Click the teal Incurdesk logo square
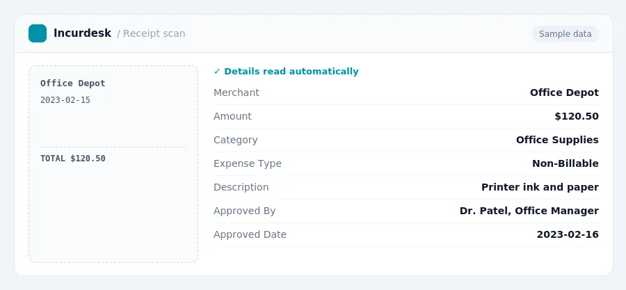The width and height of the screenshot is (626, 290). [38, 33]
